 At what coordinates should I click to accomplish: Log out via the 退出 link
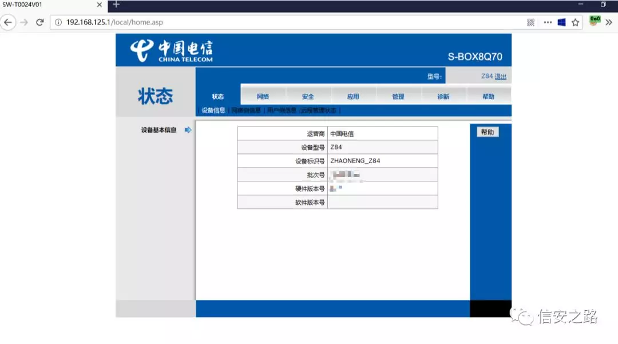pos(501,77)
